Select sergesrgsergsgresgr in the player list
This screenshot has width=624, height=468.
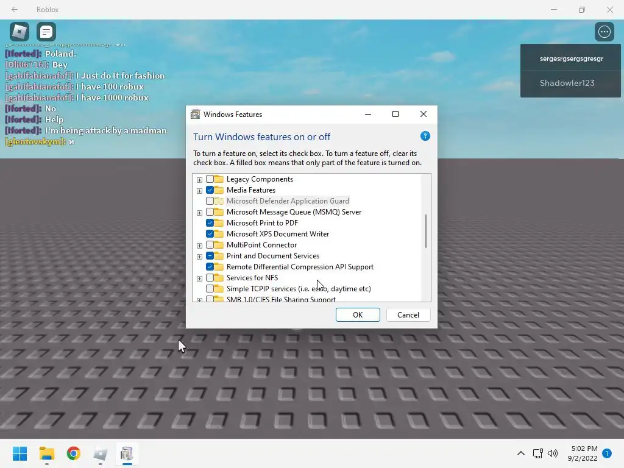[x=571, y=58]
